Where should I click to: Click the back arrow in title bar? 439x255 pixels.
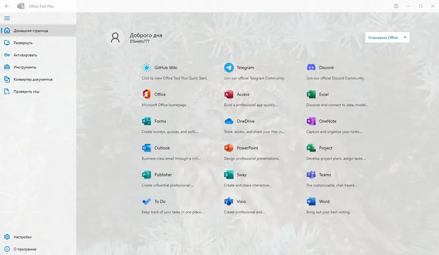7,6
